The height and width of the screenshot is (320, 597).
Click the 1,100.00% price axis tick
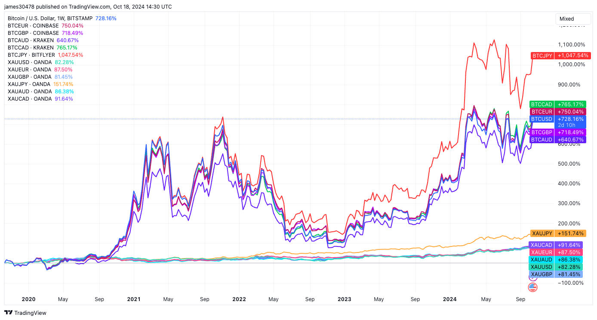click(572, 45)
